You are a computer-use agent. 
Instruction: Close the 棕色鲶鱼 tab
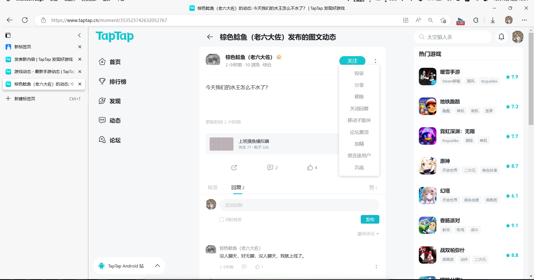tap(80, 84)
